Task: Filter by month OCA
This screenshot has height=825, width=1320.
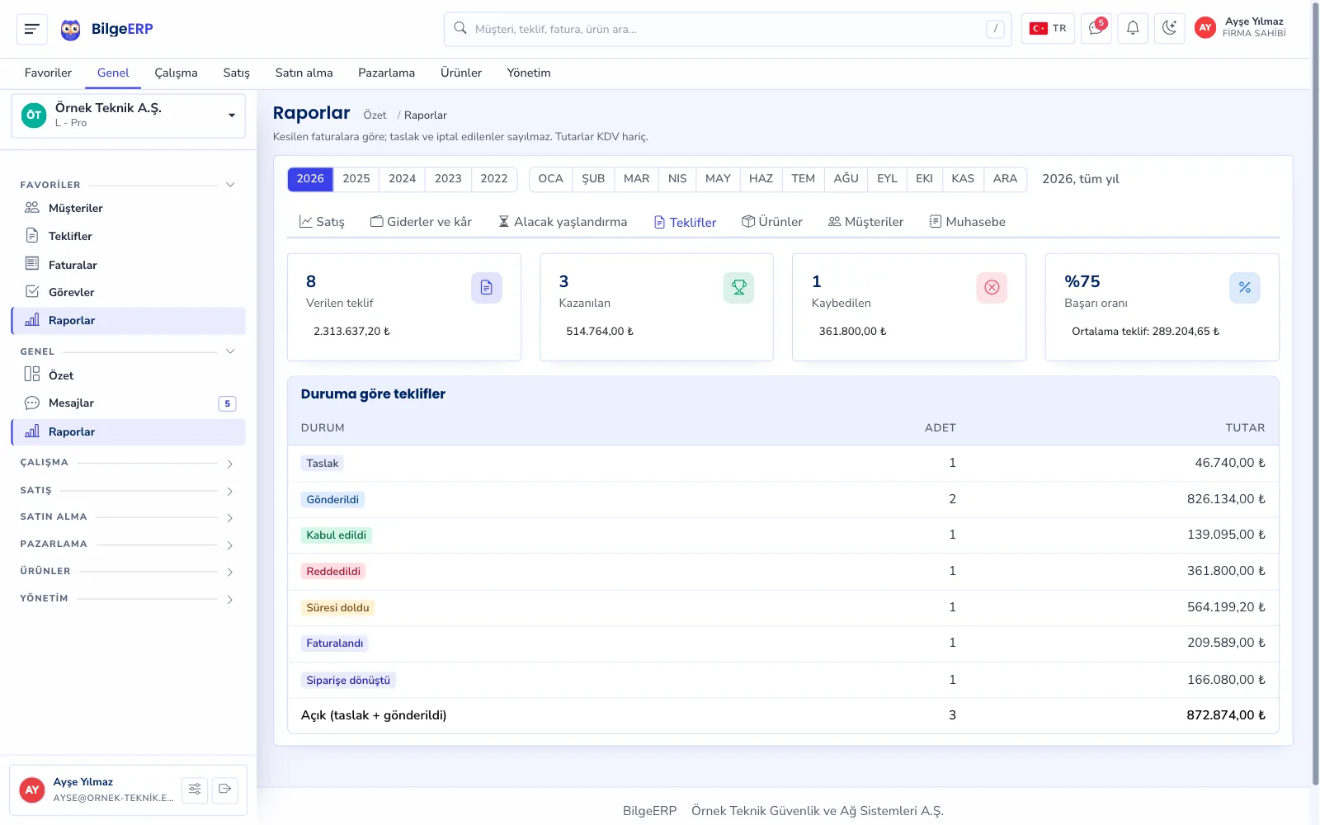Action: pos(550,179)
